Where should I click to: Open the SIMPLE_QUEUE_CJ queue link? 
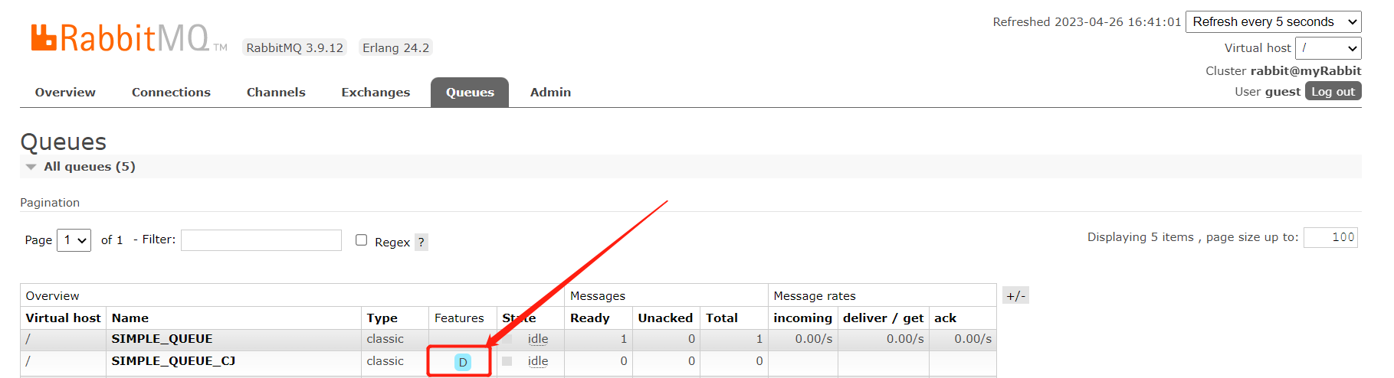(x=173, y=361)
